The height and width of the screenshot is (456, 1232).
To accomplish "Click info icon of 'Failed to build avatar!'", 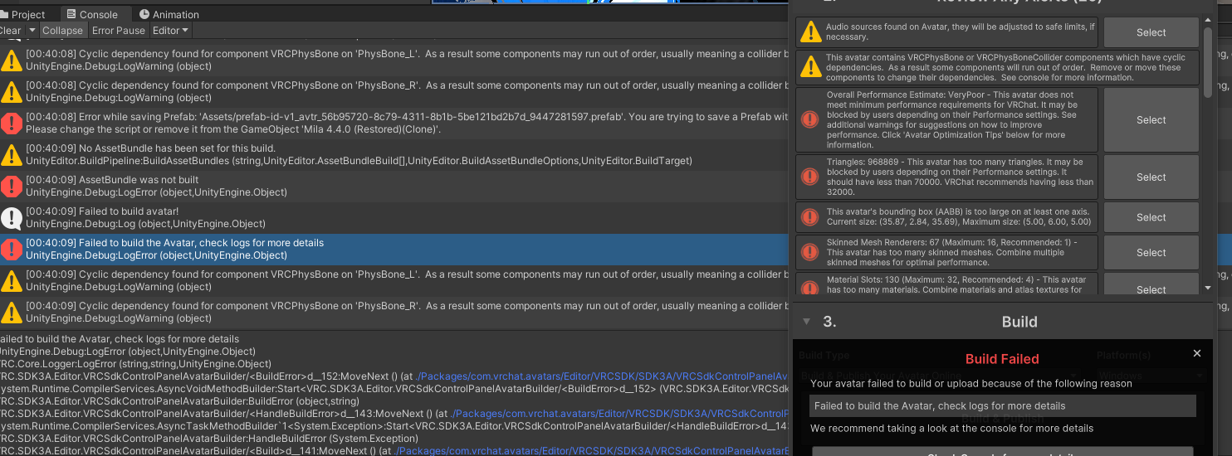I will [12, 218].
